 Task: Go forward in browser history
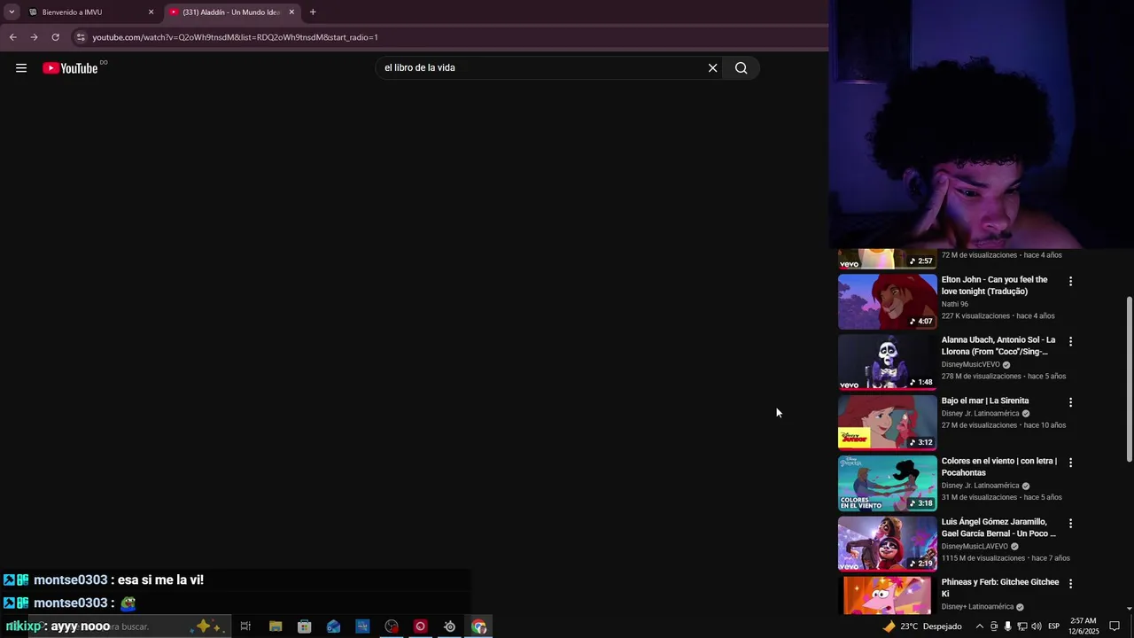(34, 37)
